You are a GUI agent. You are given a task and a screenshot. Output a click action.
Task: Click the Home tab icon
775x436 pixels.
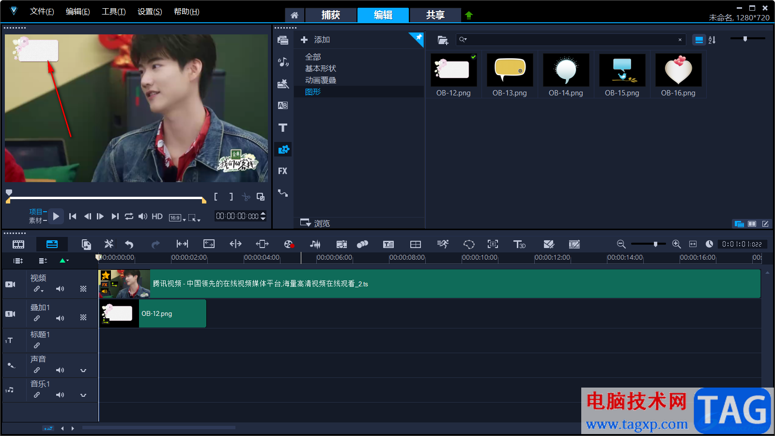click(x=294, y=15)
